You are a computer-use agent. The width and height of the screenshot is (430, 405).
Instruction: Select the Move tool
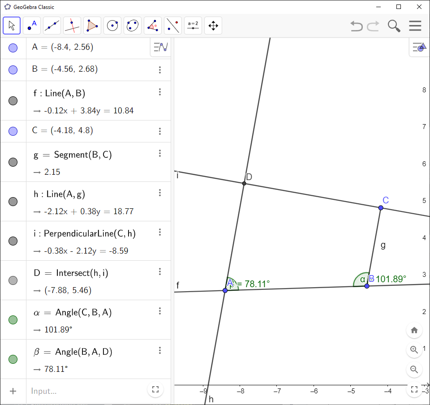click(12, 26)
